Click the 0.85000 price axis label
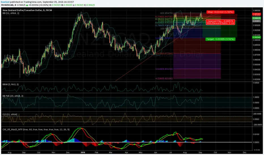Screen dimensions: 264x155 pos(257,65)
